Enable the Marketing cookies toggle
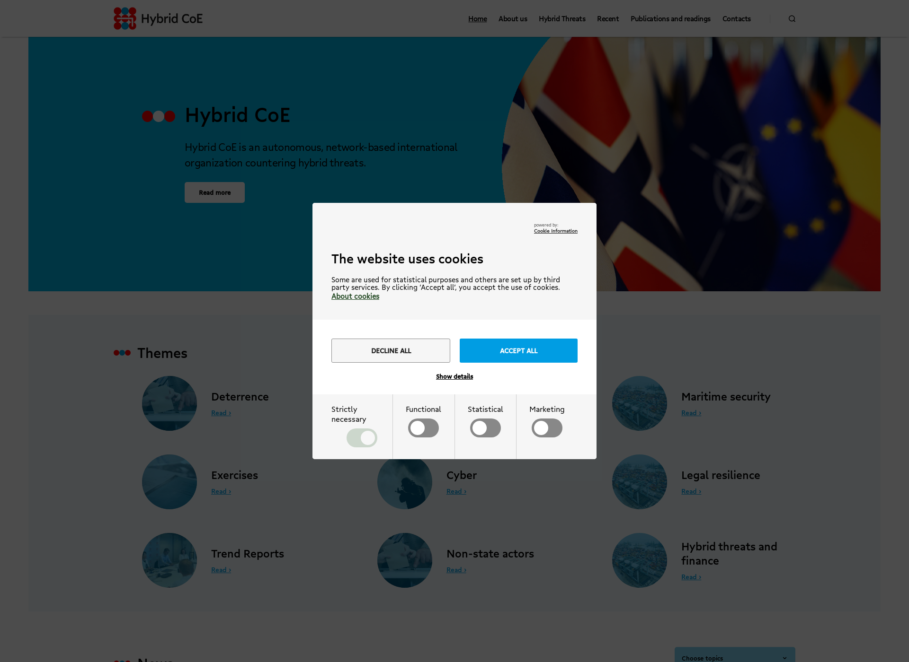The height and width of the screenshot is (662, 909). pyautogui.click(x=546, y=428)
